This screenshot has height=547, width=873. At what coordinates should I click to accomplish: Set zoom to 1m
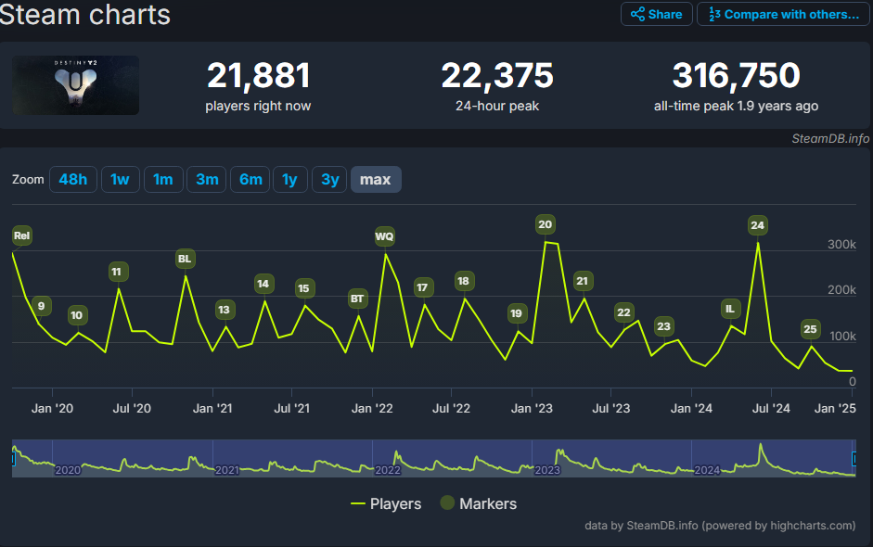[163, 180]
